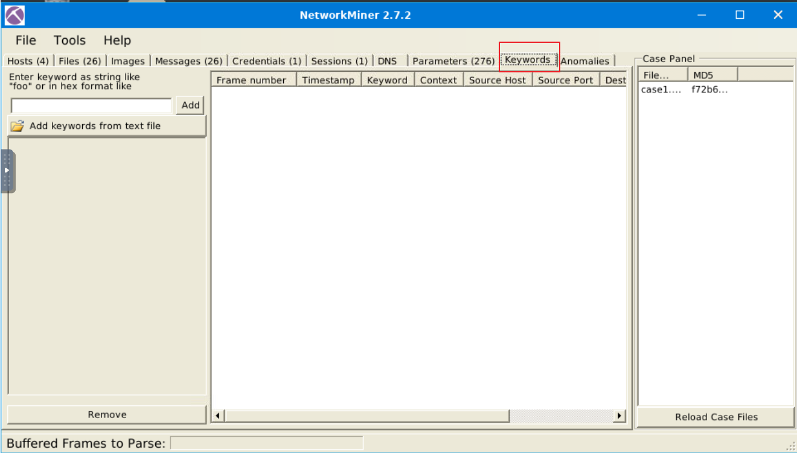This screenshot has height=453, width=797.
Task: Sort by Source Host column header
Action: (498, 80)
